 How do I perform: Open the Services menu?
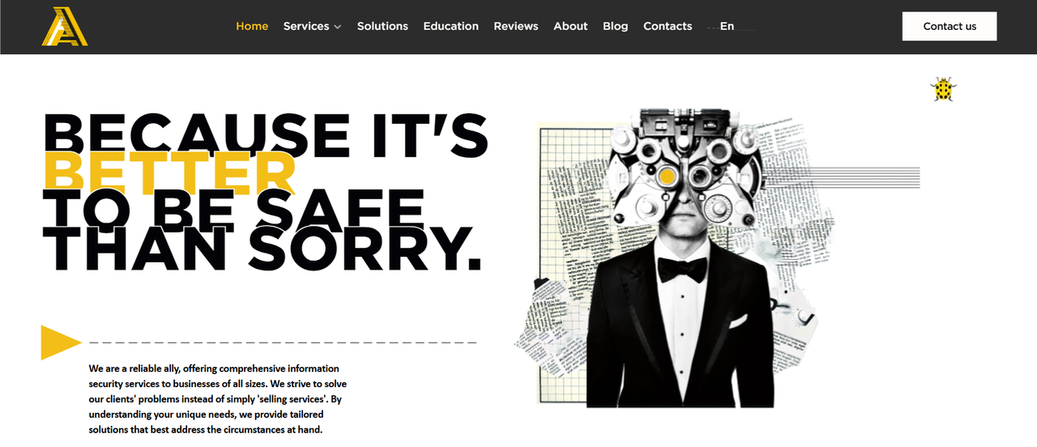(306, 26)
